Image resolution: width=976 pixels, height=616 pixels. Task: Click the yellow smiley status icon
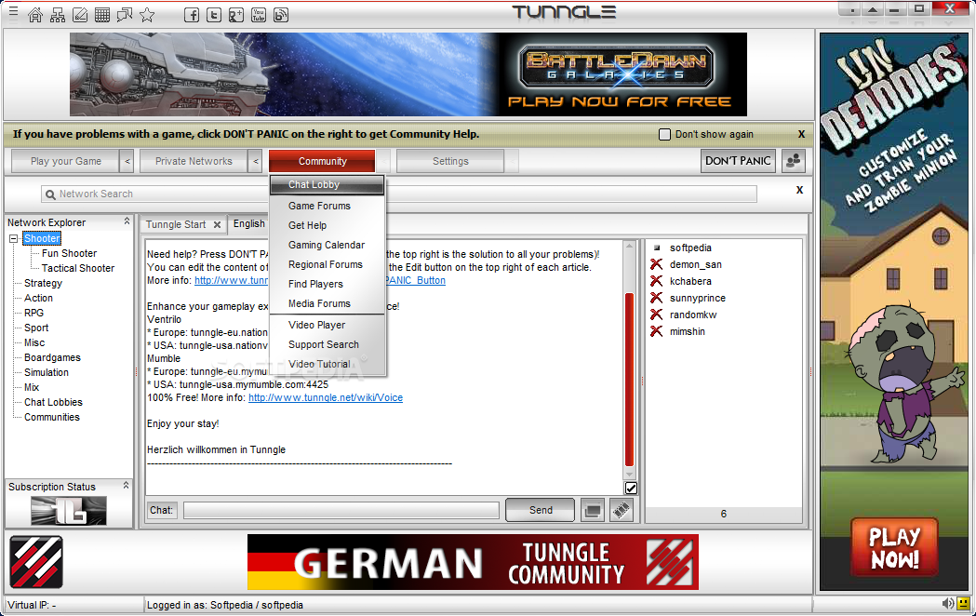[x=964, y=604]
